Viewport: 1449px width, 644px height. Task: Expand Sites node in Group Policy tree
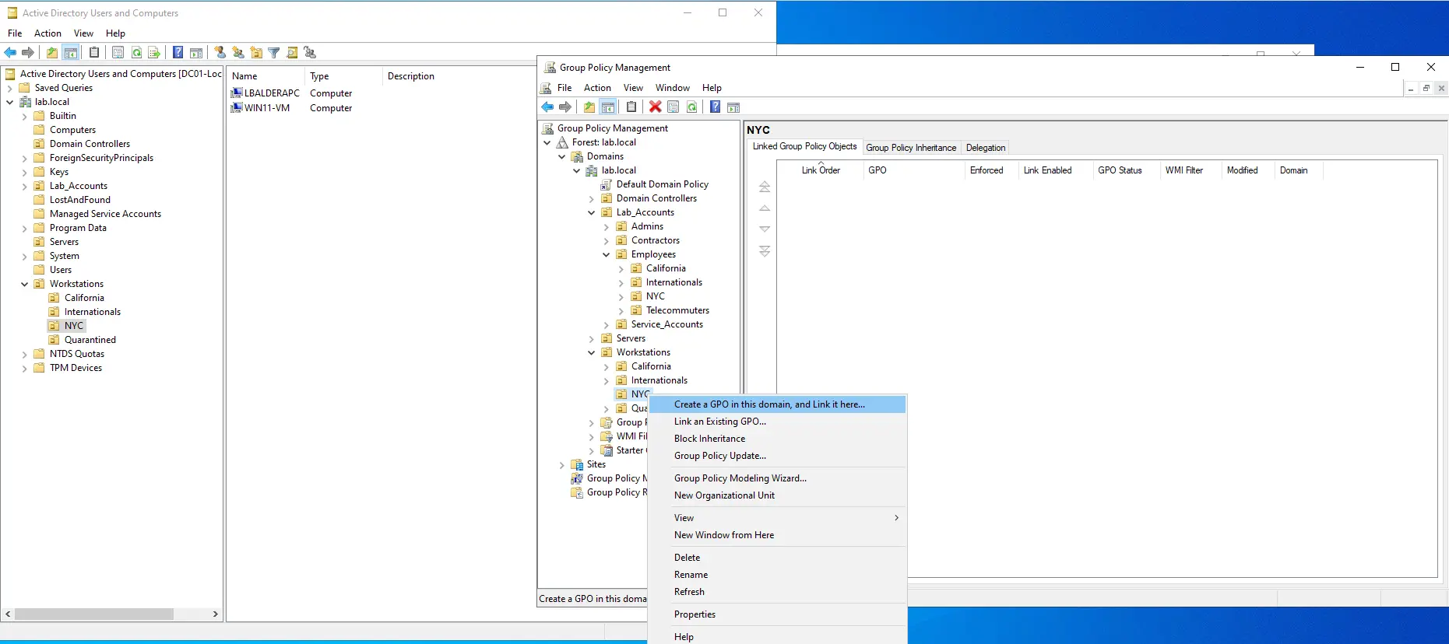[562, 464]
